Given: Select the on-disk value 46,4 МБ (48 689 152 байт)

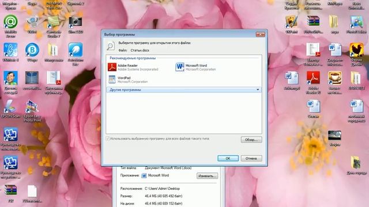Looking at the screenshot, I should [x=163, y=204].
